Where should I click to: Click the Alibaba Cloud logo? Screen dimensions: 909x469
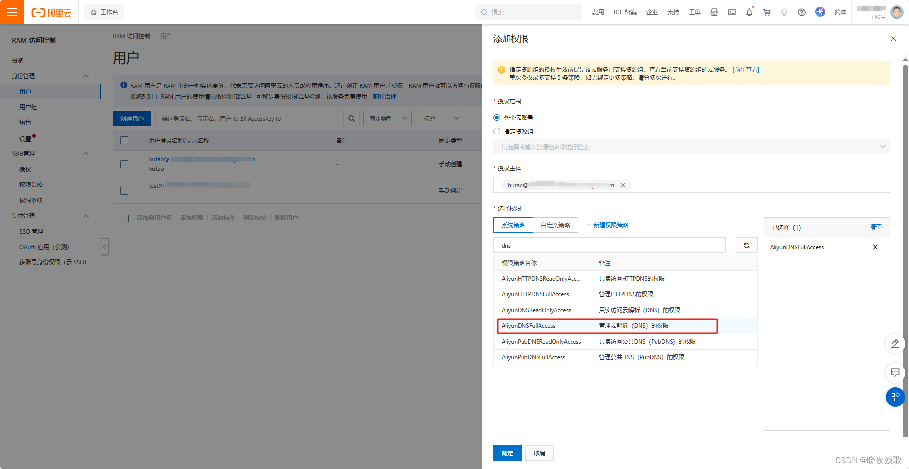51,13
